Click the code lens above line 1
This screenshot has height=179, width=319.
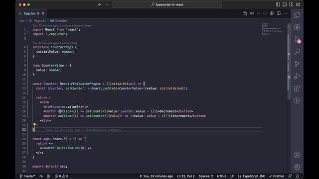(x=62, y=25)
